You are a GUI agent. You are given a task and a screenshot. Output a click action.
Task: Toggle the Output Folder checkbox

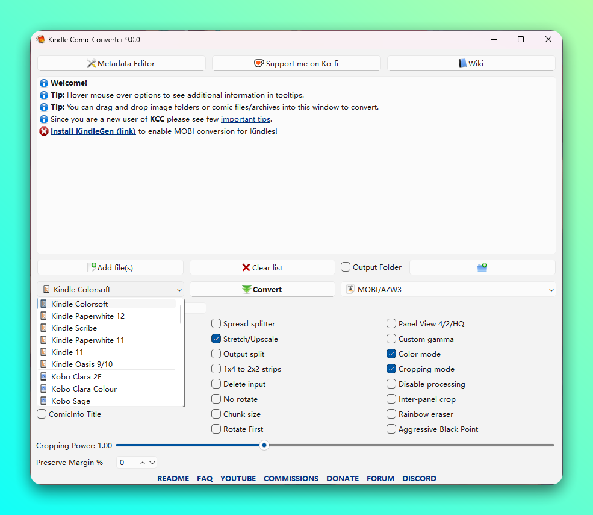coord(346,267)
